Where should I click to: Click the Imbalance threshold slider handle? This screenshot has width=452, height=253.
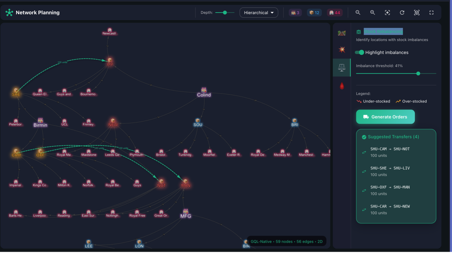(418, 73)
